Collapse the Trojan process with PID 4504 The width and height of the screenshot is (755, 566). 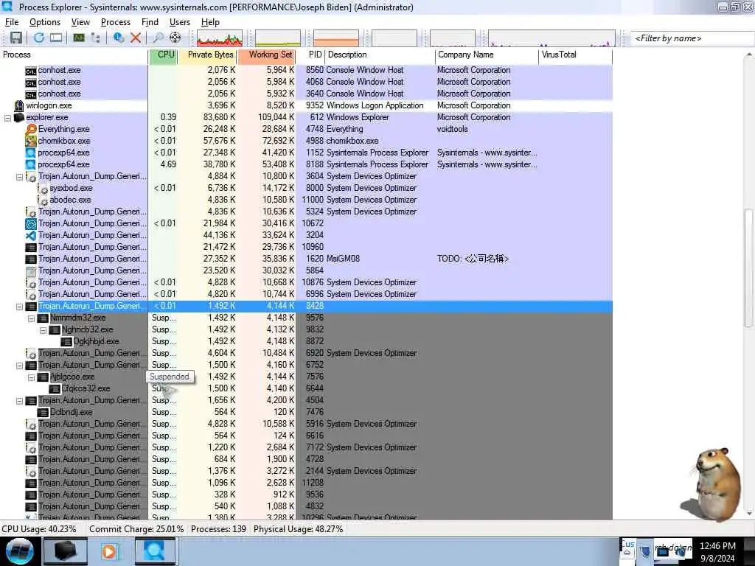(x=19, y=401)
